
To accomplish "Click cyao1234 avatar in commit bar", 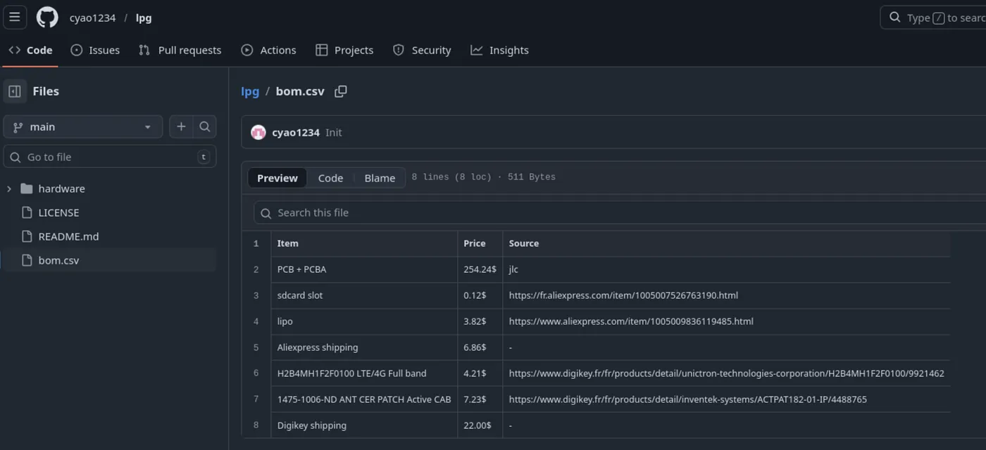I will (x=258, y=132).
